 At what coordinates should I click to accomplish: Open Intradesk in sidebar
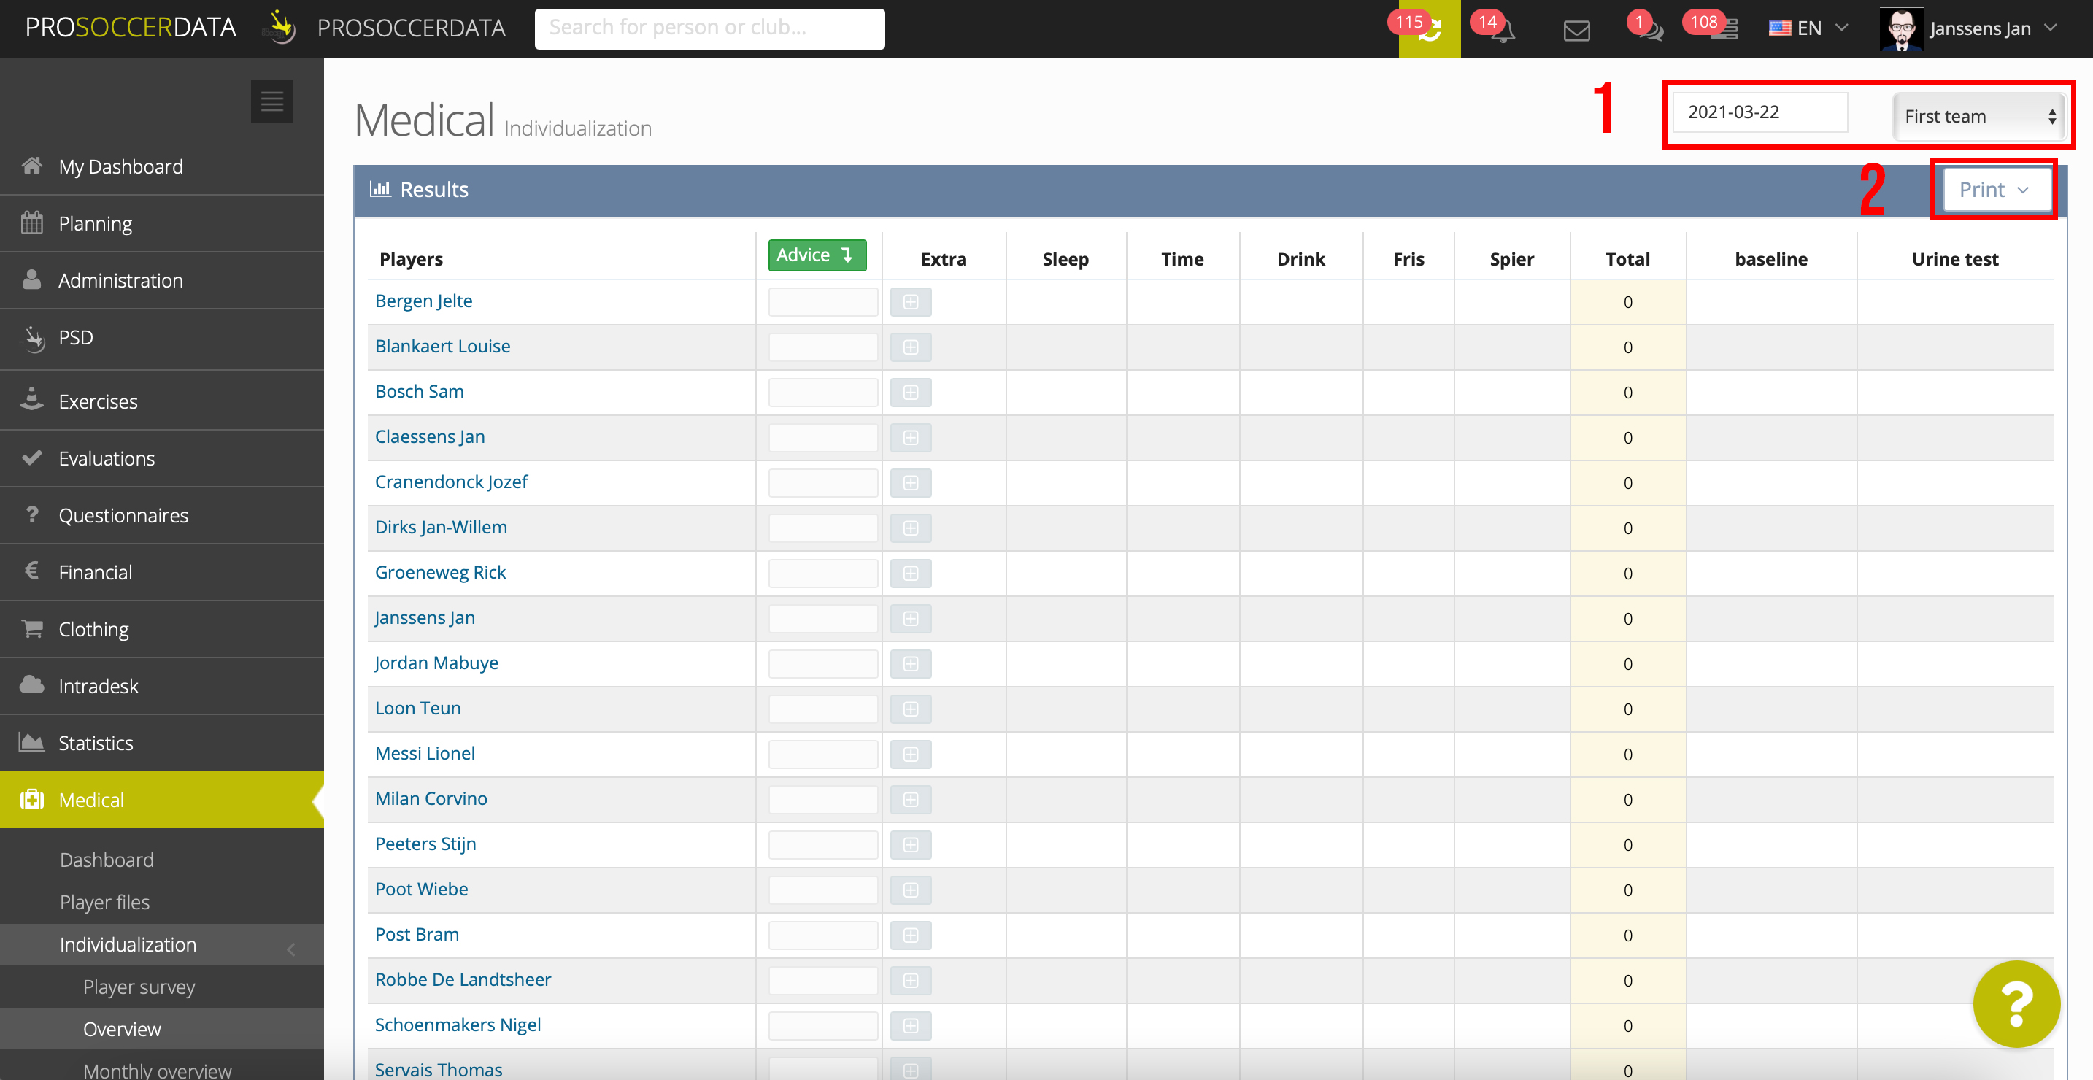click(x=163, y=686)
